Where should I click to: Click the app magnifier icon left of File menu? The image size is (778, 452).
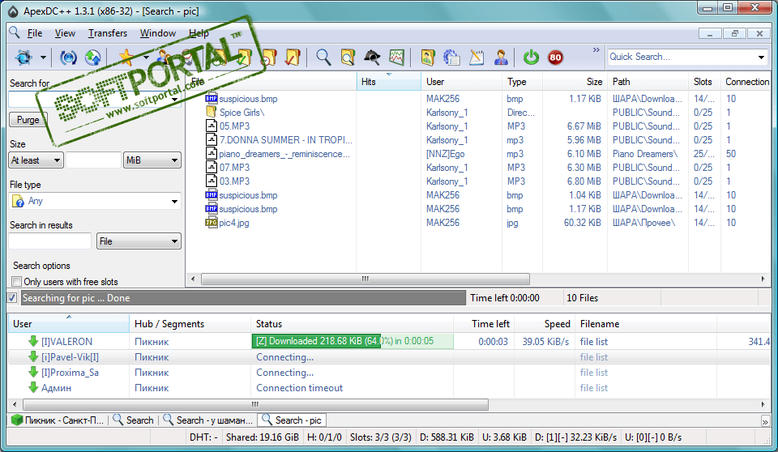click(15, 32)
